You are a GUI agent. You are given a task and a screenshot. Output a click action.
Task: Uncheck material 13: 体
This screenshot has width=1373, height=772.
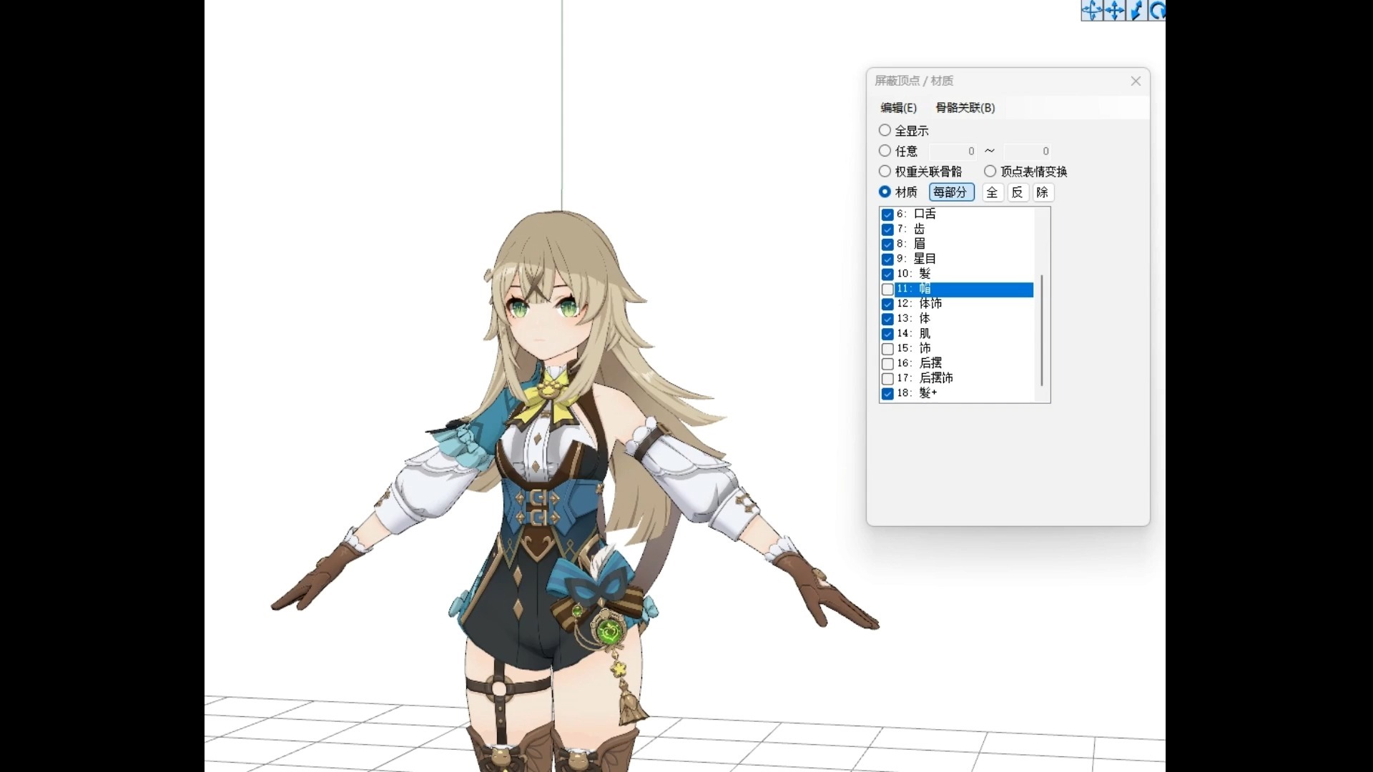tap(887, 319)
